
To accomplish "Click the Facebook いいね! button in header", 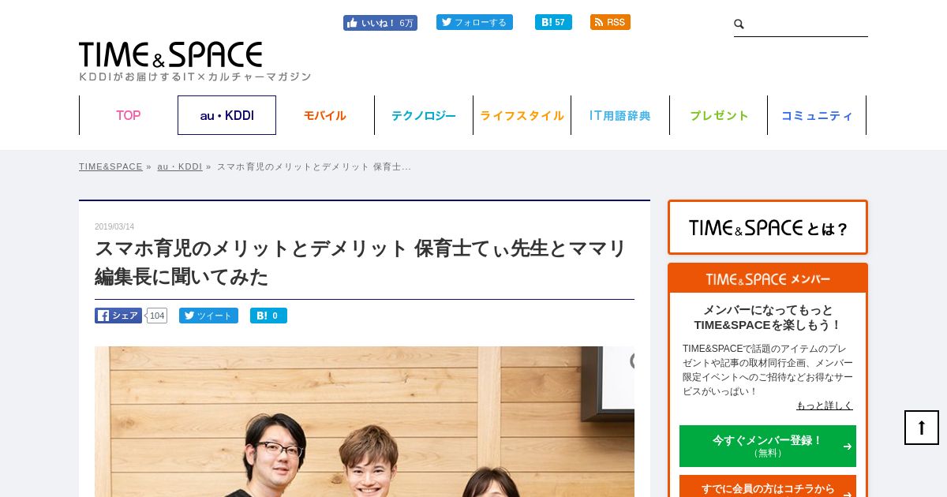I will (380, 23).
